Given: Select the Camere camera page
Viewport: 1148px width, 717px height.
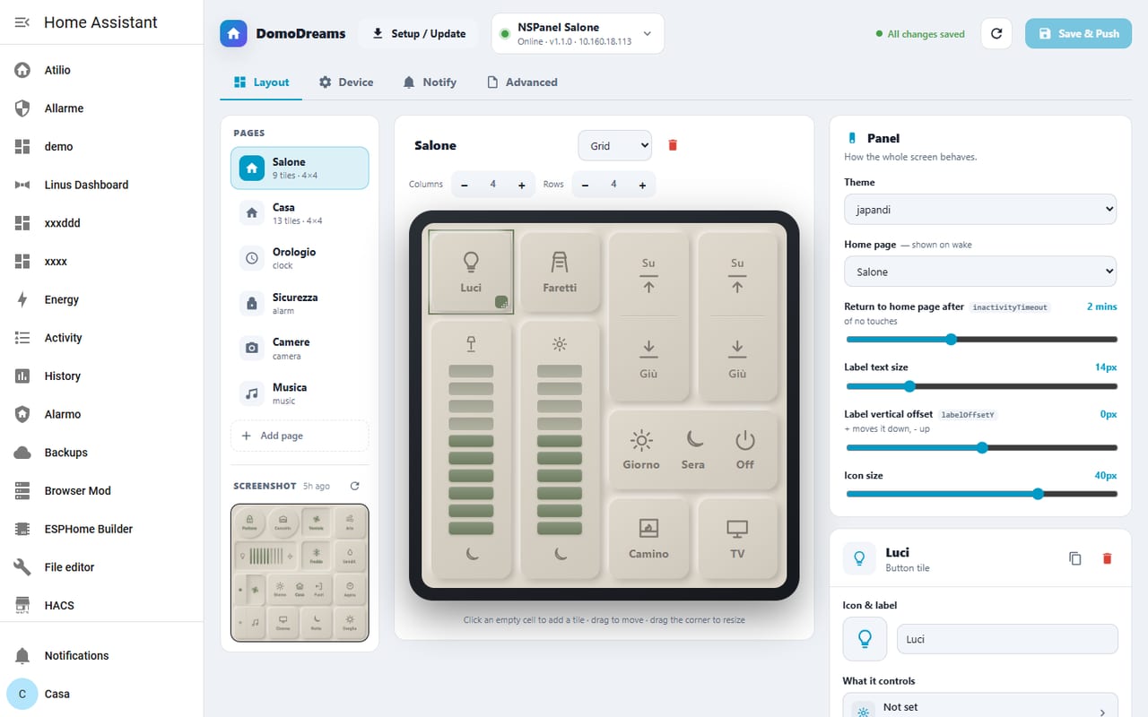Looking at the screenshot, I should pos(300,348).
